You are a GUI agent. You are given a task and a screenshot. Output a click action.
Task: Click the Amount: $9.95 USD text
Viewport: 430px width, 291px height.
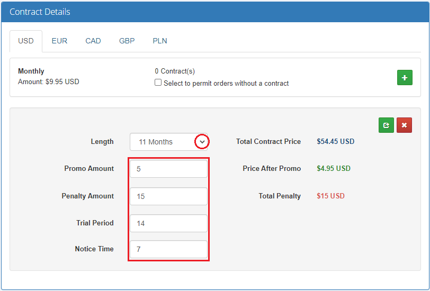tap(49, 81)
